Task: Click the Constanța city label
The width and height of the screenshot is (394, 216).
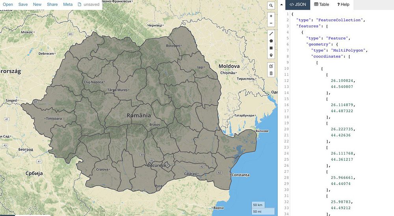Action: [x=240, y=175]
